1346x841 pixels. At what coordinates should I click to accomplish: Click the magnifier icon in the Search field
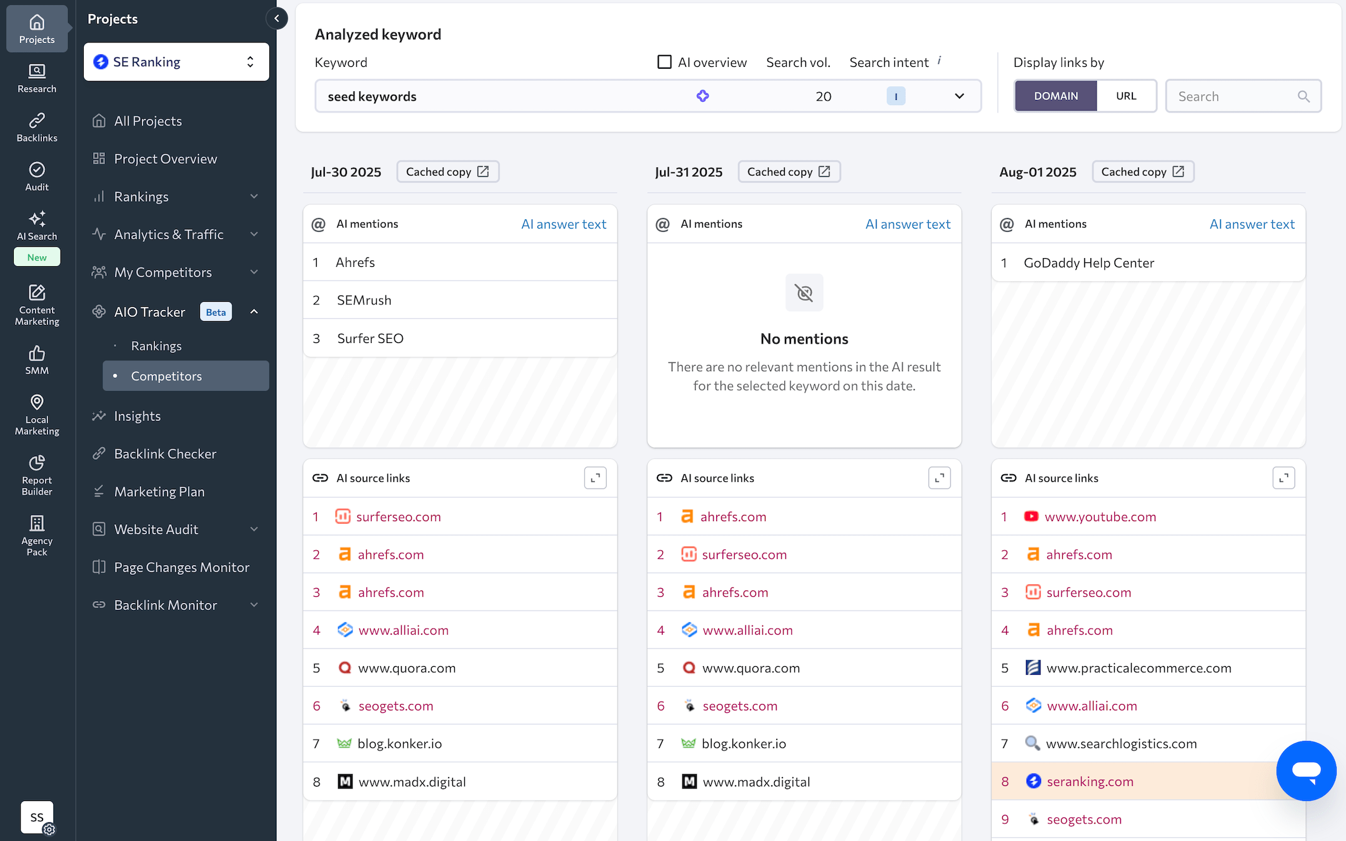click(x=1304, y=96)
